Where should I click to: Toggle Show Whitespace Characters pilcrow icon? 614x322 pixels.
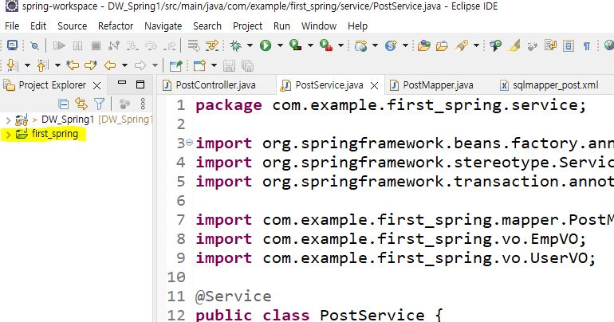pyautogui.click(x=587, y=46)
